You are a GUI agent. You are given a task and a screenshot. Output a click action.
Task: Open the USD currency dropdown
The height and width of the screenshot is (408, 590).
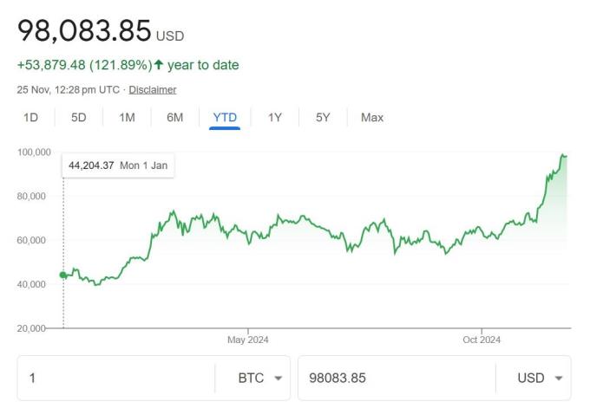tap(540, 379)
